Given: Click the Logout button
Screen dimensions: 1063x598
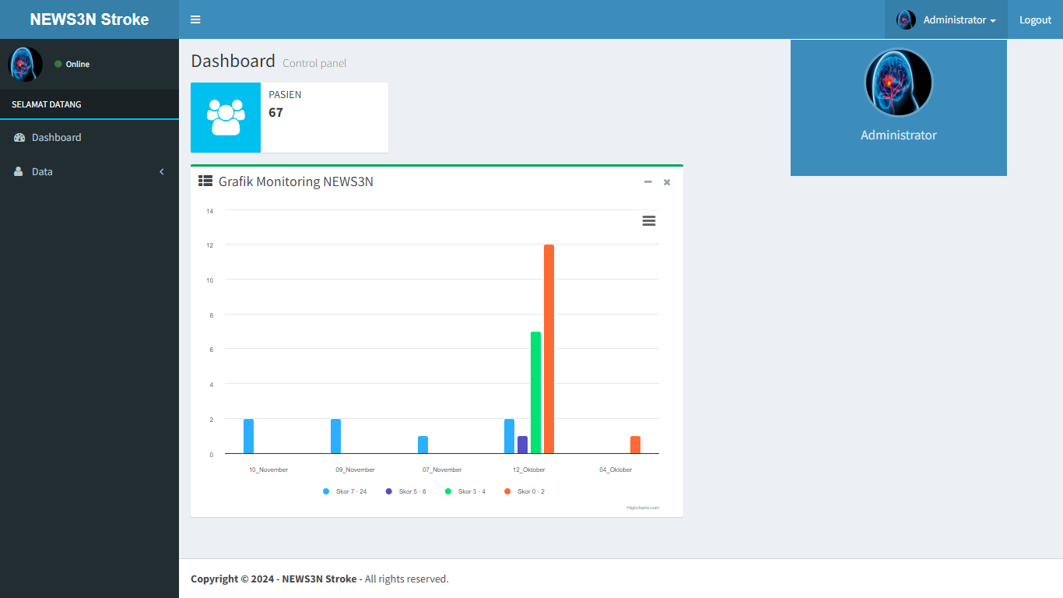Looking at the screenshot, I should (x=1035, y=20).
